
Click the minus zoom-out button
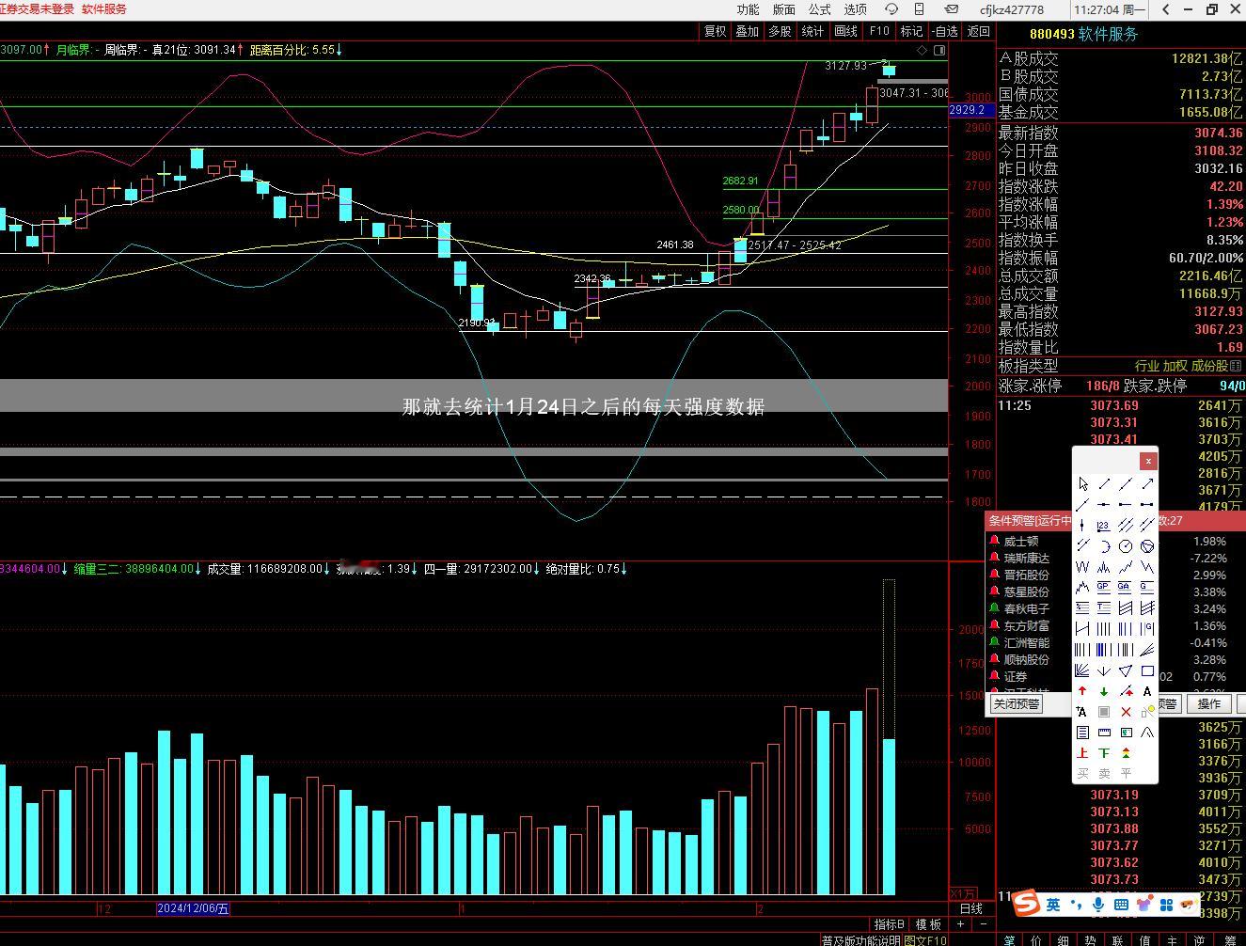point(984,923)
